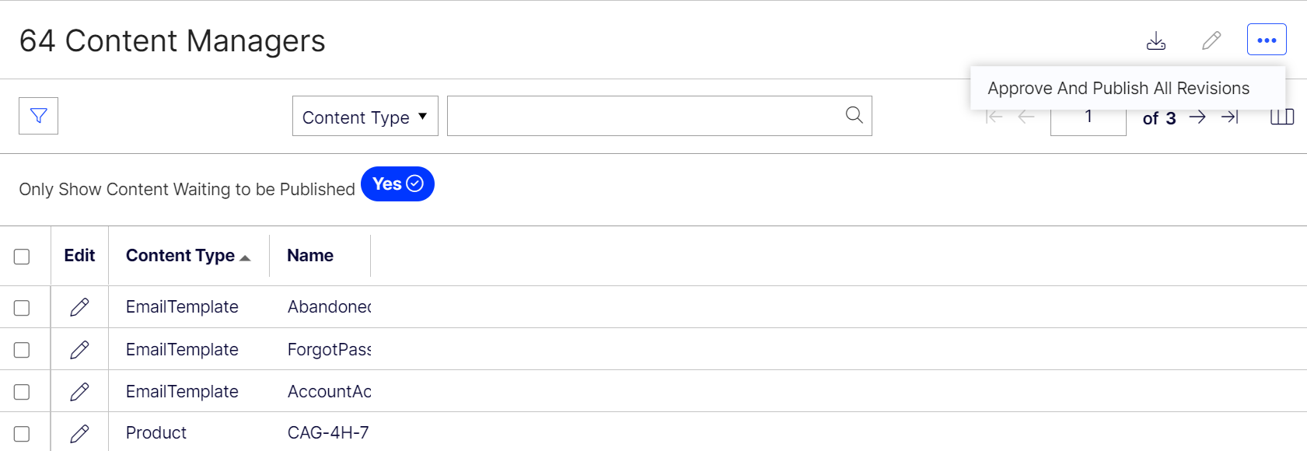The height and width of the screenshot is (451, 1307).
Task: Click the 64 Content Managers heading
Action: pyautogui.click(x=173, y=41)
